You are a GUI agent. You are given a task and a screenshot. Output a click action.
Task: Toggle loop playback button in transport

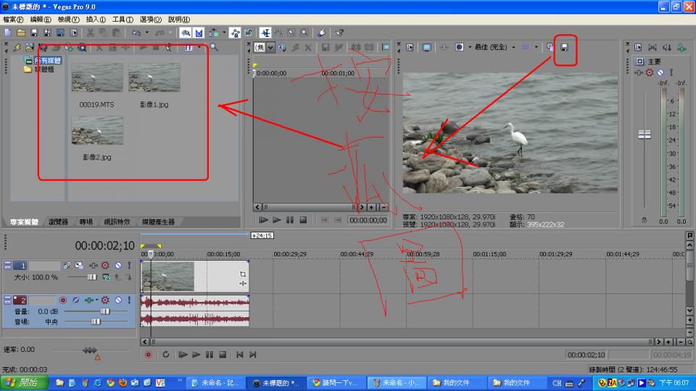tap(165, 355)
